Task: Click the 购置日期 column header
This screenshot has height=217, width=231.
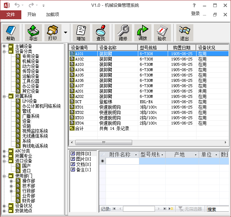Action: point(182,48)
